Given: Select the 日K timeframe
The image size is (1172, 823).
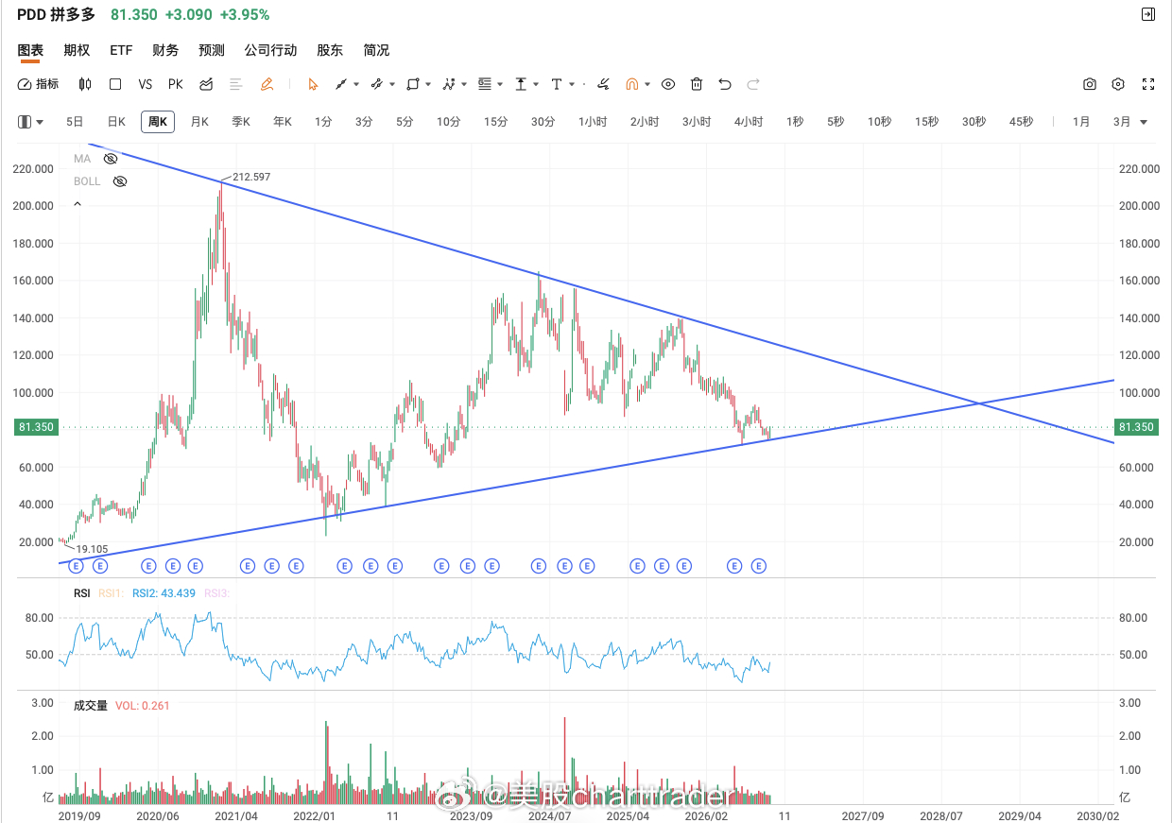Looking at the screenshot, I should [x=116, y=122].
